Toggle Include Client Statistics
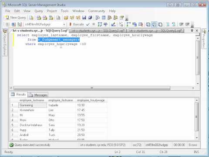Image resolution: width=209 pixels, height=157 pixels. tap(135, 24)
